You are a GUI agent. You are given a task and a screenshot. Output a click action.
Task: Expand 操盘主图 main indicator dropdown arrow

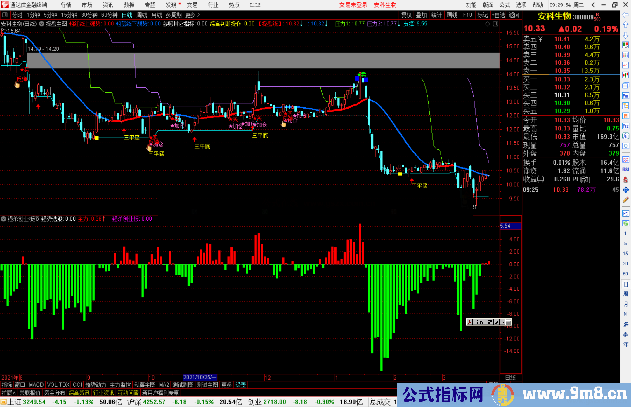tap(42, 24)
